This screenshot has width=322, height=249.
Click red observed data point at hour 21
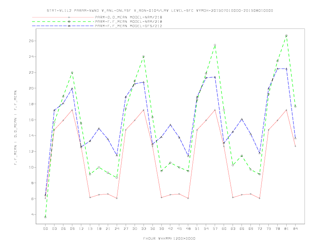pyautogui.click(x=108, y=194)
